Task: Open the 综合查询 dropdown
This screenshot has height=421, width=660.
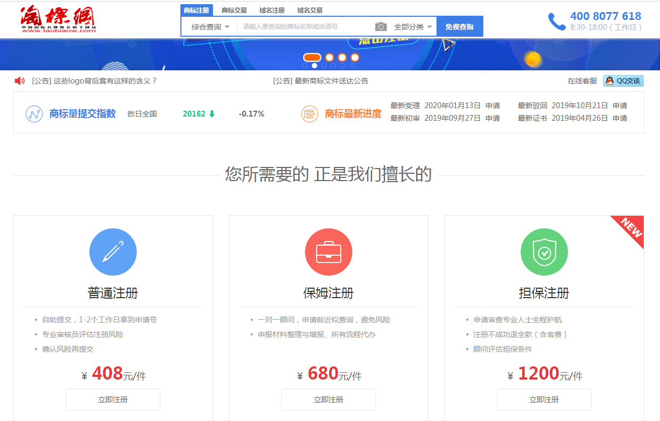Action: pyautogui.click(x=210, y=27)
